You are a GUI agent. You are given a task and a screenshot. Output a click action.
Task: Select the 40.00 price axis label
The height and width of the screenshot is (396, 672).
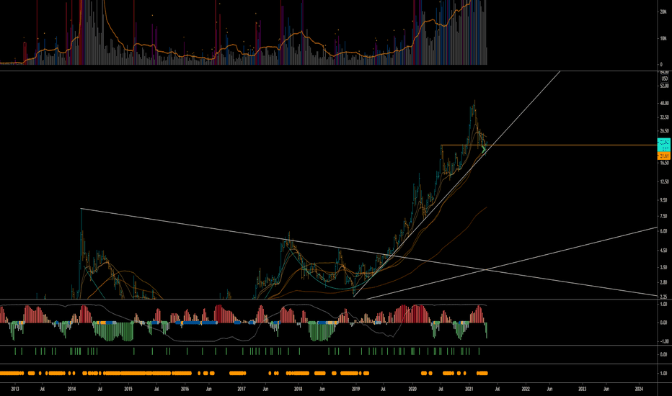[664, 103]
